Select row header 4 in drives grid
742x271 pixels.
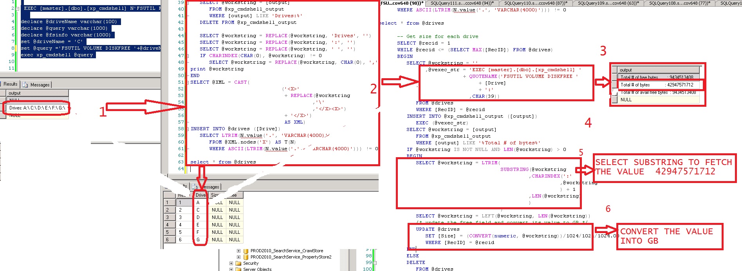(169, 225)
